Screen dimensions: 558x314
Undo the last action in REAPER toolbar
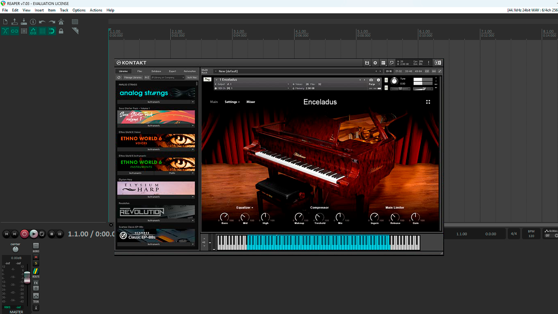42,22
